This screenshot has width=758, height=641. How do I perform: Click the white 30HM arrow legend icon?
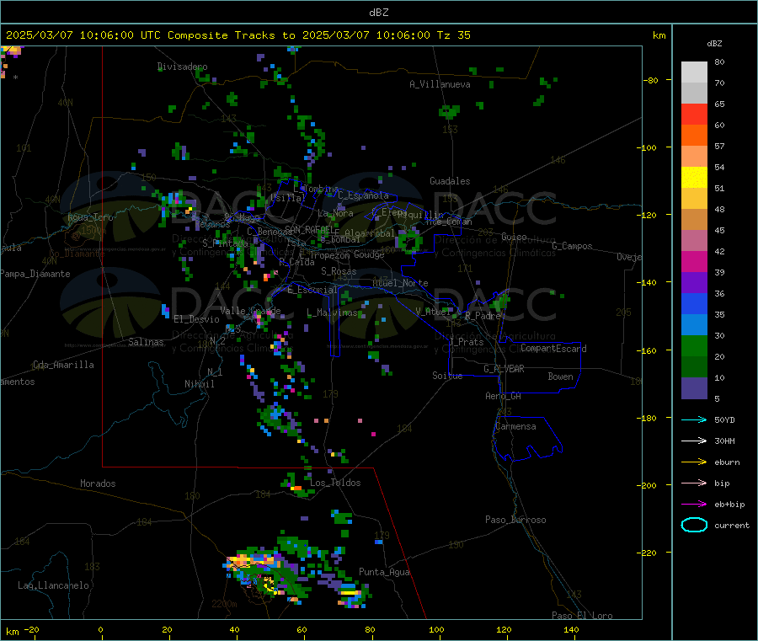tap(694, 441)
